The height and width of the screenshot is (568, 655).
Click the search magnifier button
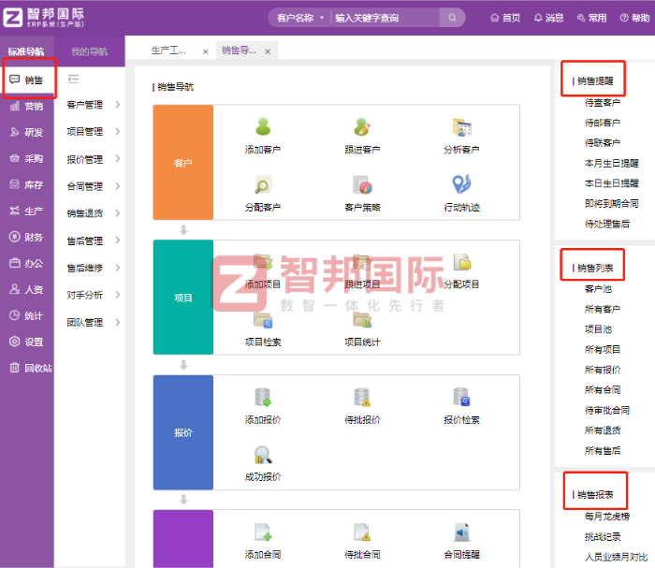(452, 18)
